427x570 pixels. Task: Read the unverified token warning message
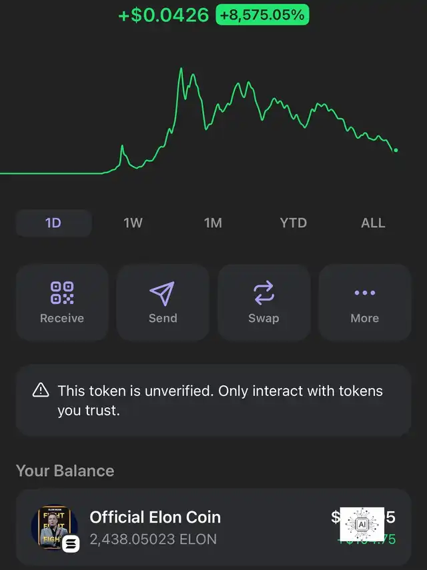point(220,400)
